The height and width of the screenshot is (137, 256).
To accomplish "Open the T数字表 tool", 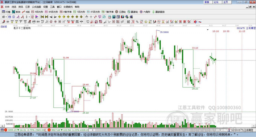I will [x=107, y=12].
